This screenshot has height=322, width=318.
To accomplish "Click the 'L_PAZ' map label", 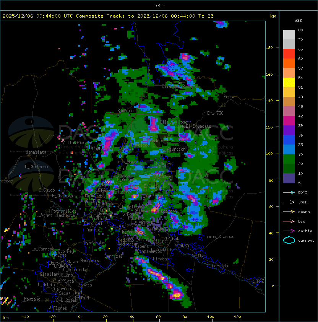I will pos(258,281).
